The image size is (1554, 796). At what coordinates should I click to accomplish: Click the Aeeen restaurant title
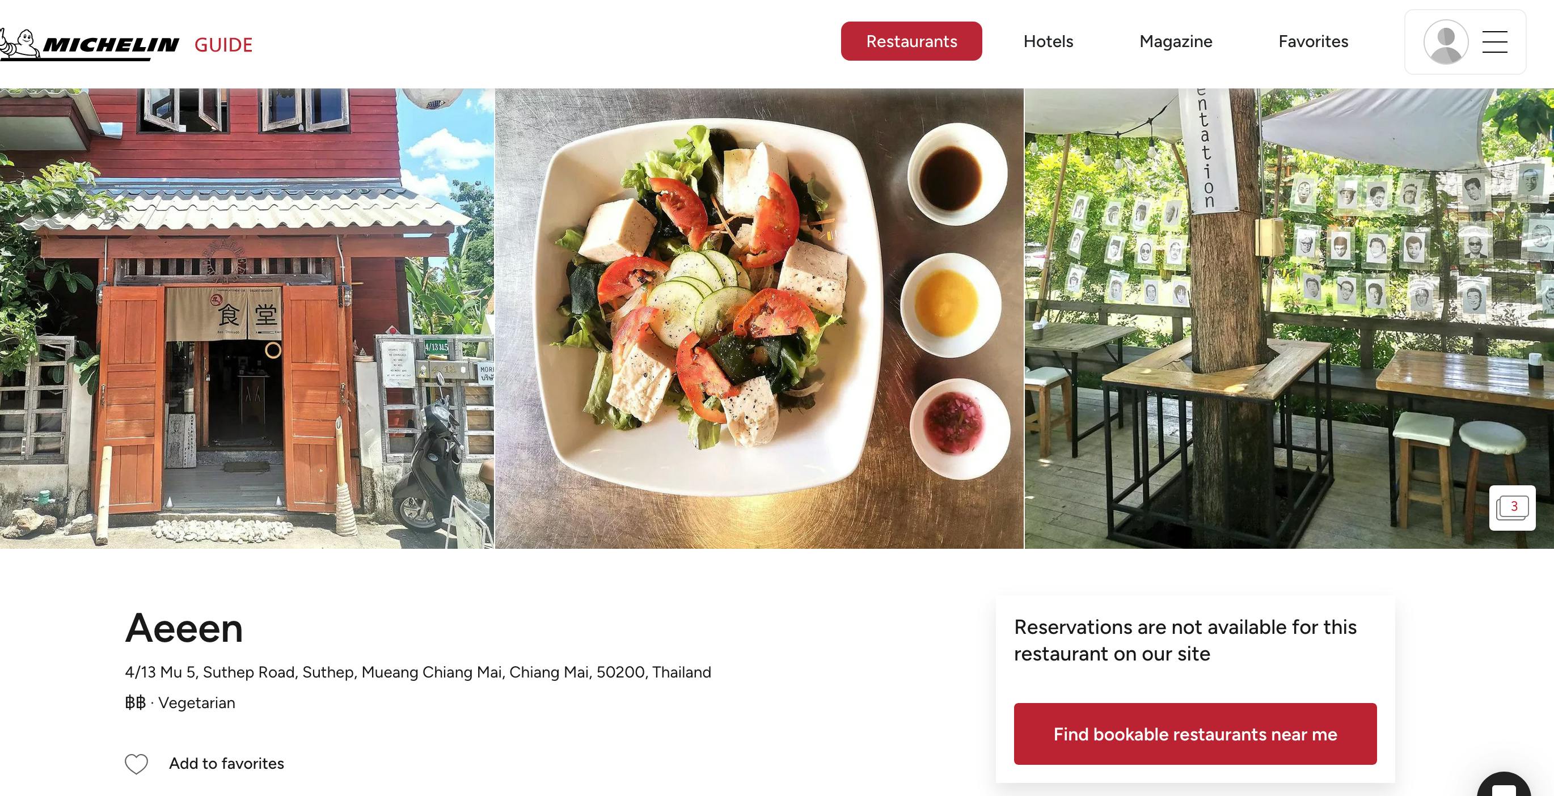pos(184,628)
